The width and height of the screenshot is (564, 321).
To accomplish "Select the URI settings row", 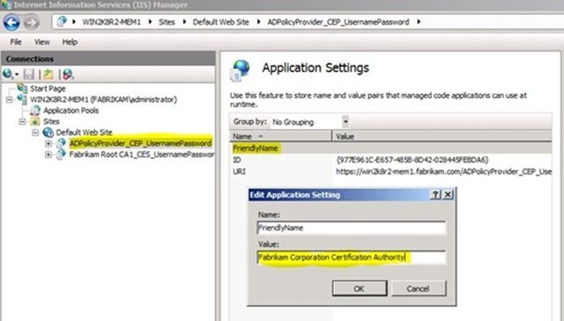I will 390,172.
